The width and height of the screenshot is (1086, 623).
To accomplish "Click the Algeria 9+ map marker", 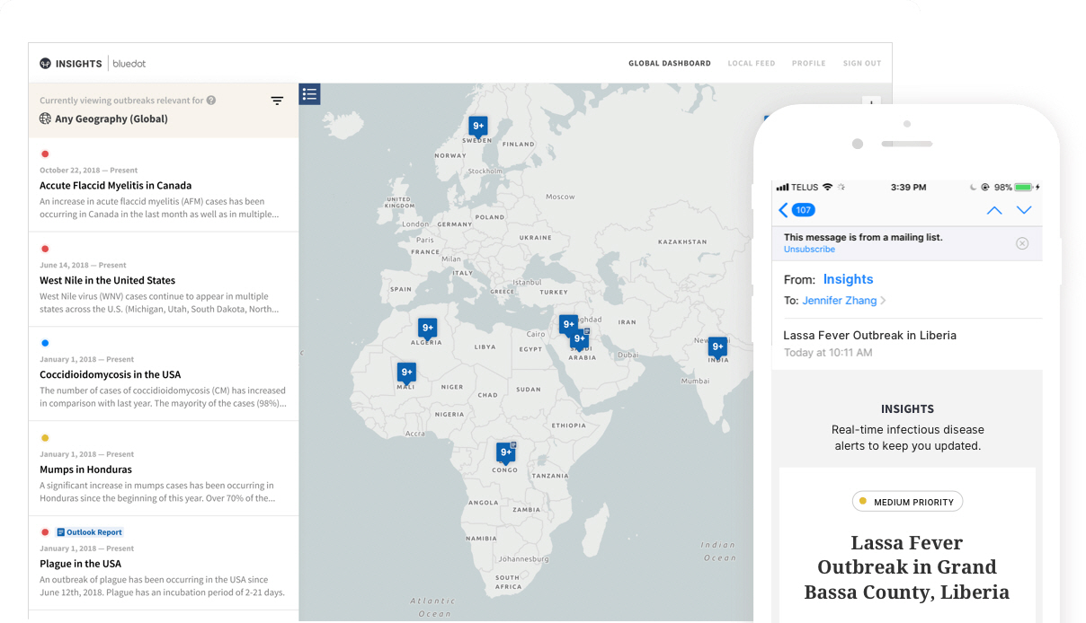I will tap(428, 328).
